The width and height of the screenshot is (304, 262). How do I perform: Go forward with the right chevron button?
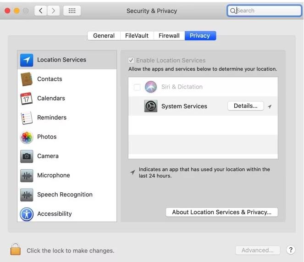coord(53,11)
